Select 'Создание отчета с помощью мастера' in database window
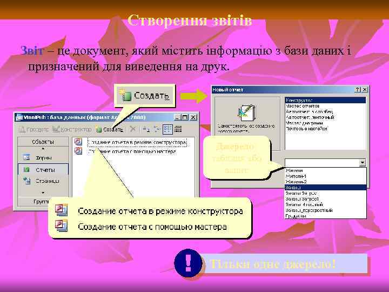The width and height of the screenshot is (389, 292). click(132, 151)
